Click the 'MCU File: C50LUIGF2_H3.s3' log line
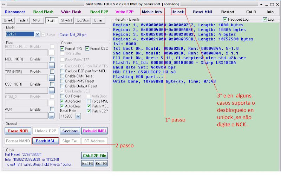Image resolution: width=281 pixels, height=178 pixels. tap(144, 72)
